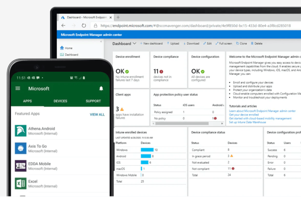Open the Device enrollment tile
The height and width of the screenshot is (197, 301).
point(131,70)
